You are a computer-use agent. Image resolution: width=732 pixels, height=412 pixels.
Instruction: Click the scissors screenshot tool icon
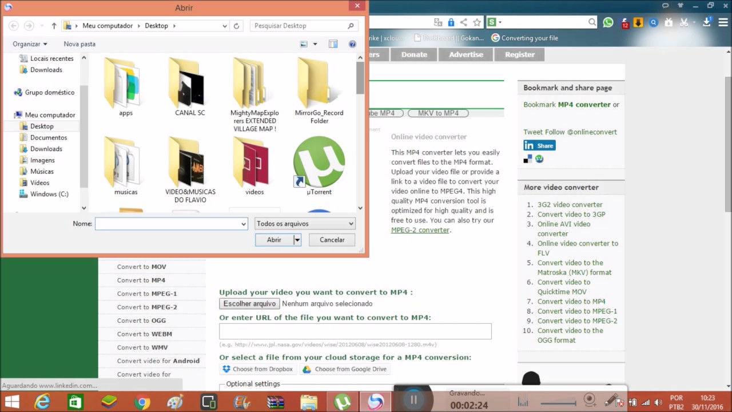683,22
